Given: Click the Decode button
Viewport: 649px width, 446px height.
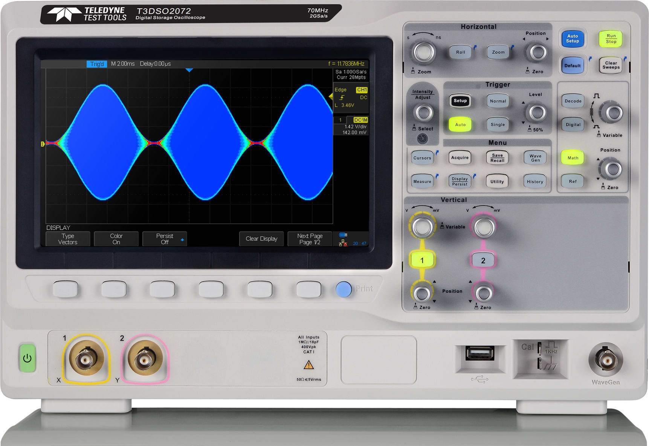Looking at the screenshot, I should coord(573,101).
